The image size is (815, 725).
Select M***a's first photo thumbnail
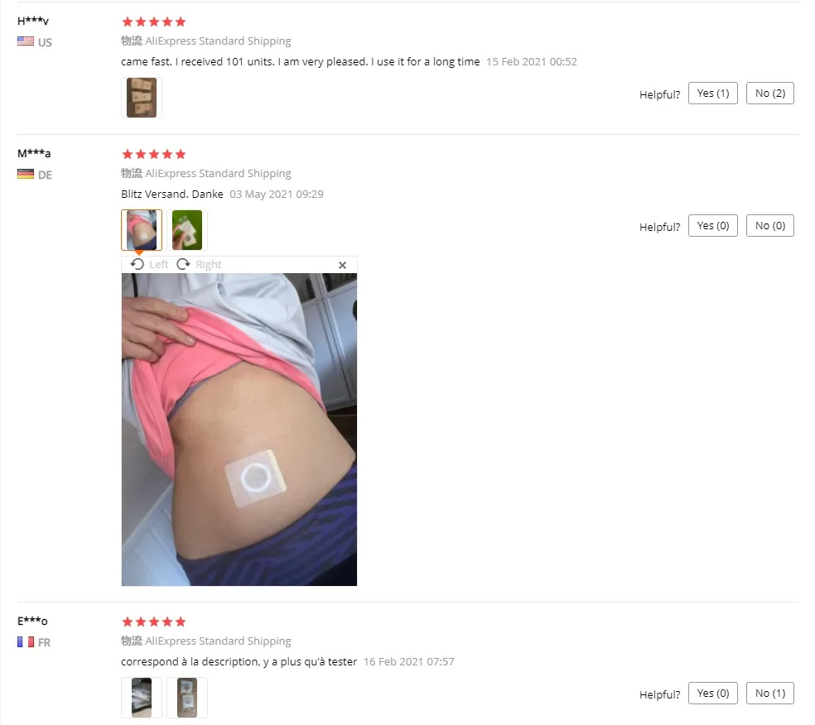click(x=142, y=230)
